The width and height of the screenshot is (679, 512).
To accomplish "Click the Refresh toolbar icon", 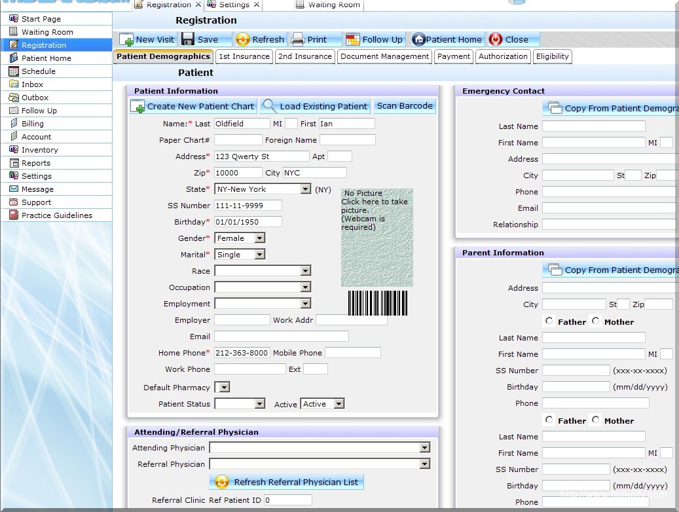I will 243,39.
